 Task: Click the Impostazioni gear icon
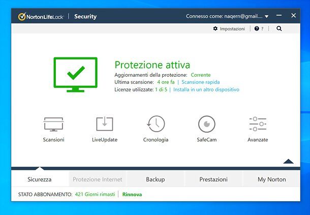(x=215, y=28)
